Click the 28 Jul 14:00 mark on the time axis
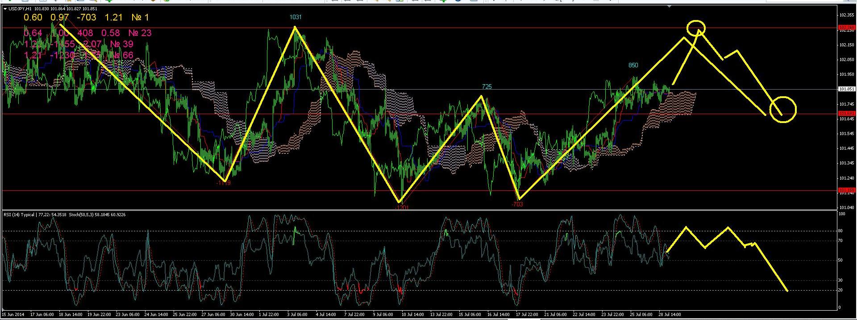The width and height of the screenshot is (857, 320). pyautogui.click(x=670, y=315)
